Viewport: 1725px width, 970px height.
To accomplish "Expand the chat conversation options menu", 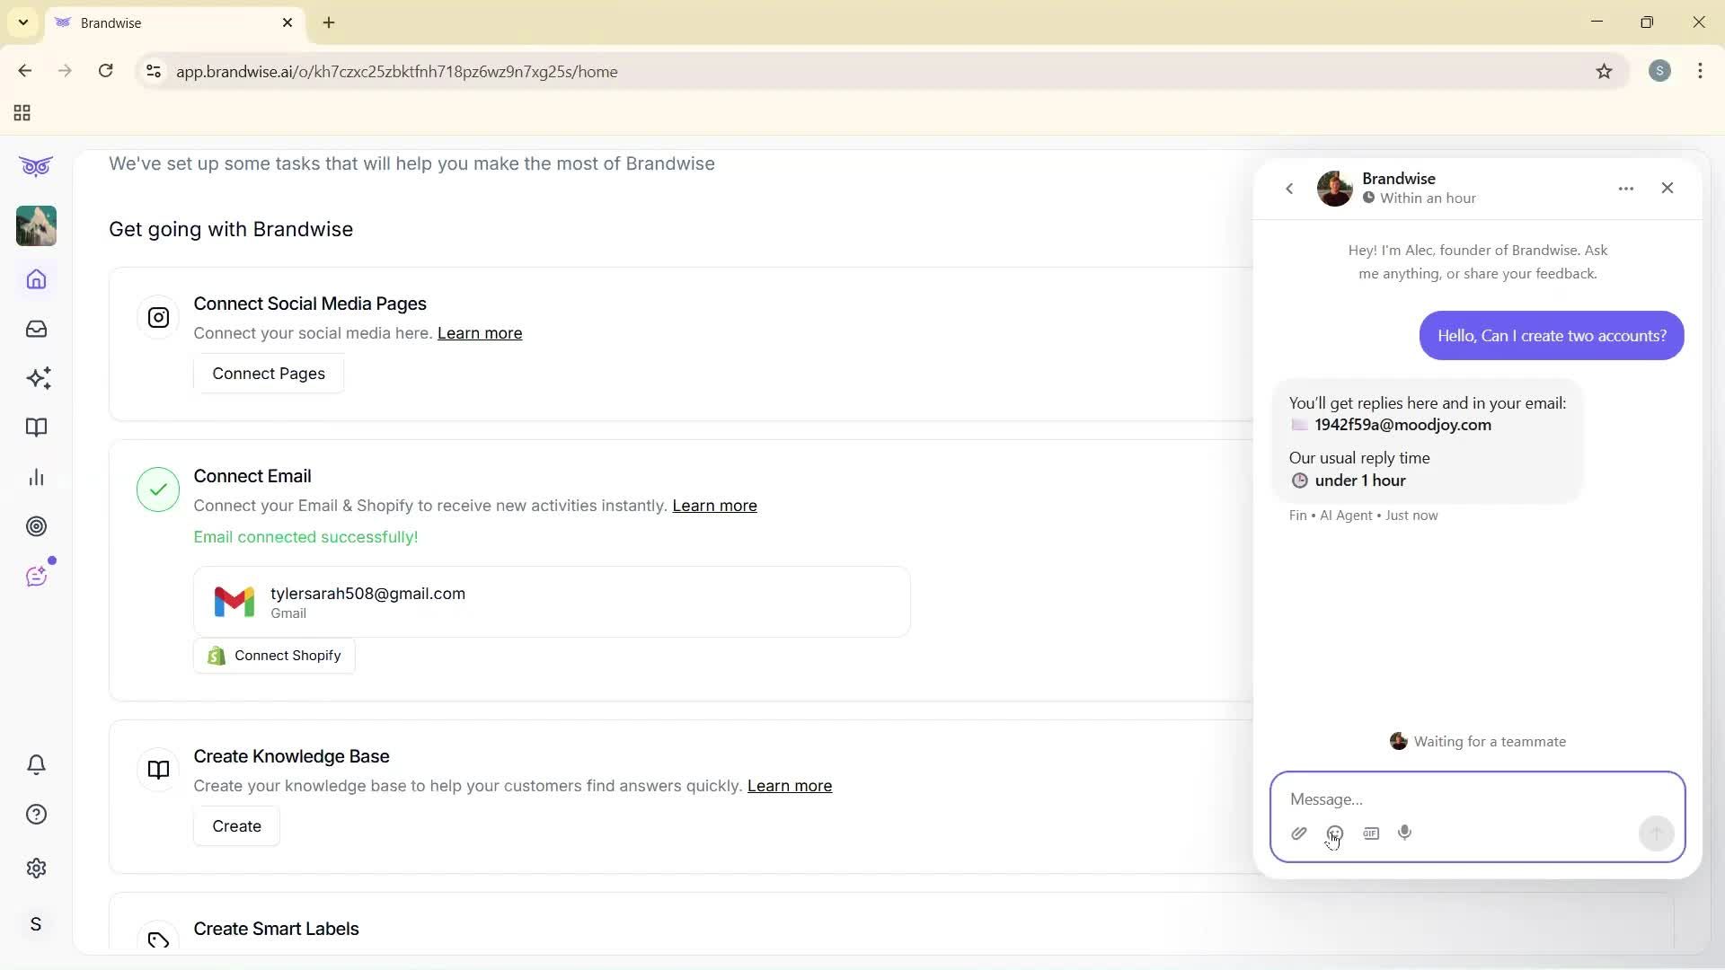I will pos(1626,188).
